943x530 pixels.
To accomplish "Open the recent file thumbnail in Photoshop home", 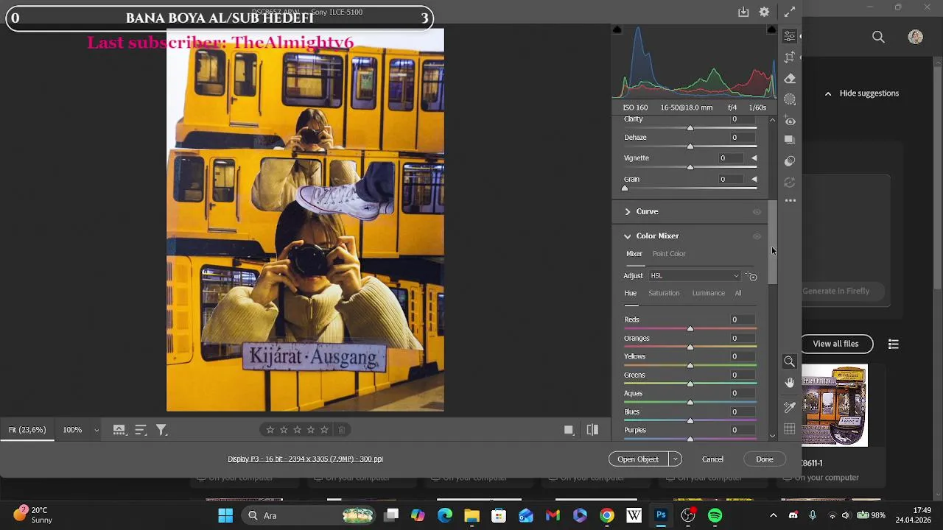I will click(x=835, y=406).
